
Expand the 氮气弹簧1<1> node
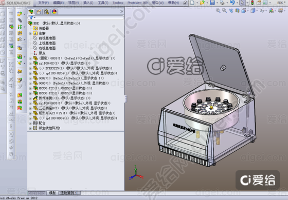pos(30,98)
